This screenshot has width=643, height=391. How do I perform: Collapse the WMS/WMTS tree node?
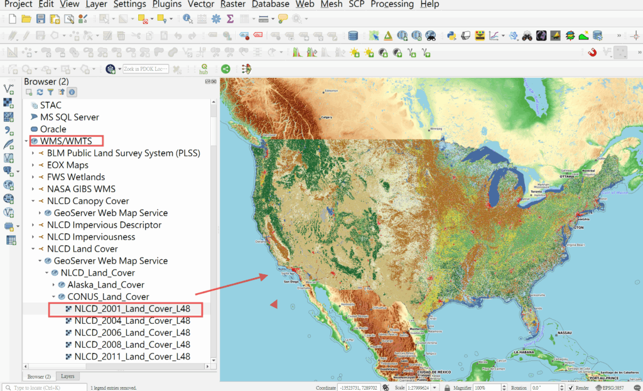pyautogui.click(x=26, y=141)
